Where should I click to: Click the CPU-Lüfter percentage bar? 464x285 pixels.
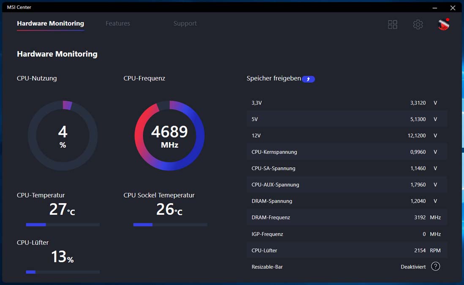(x=63, y=272)
